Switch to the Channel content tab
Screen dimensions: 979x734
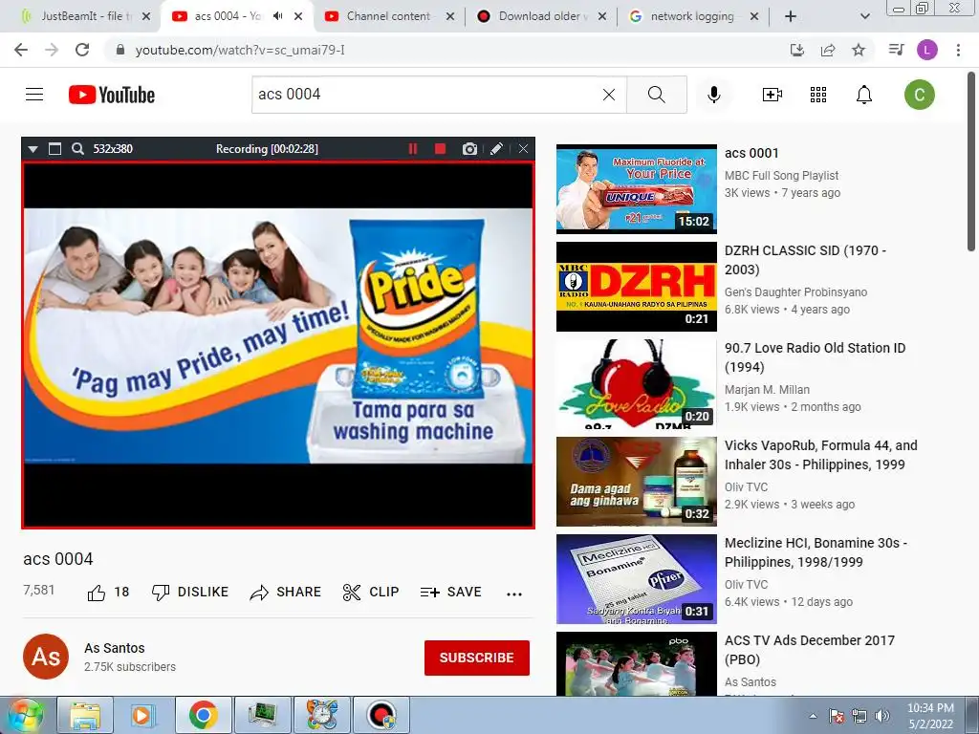pyautogui.click(x=388, y=16)
